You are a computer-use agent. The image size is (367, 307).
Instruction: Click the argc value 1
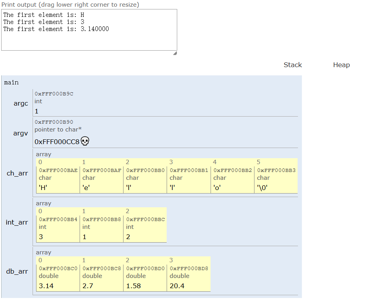(x=36, y=111)
